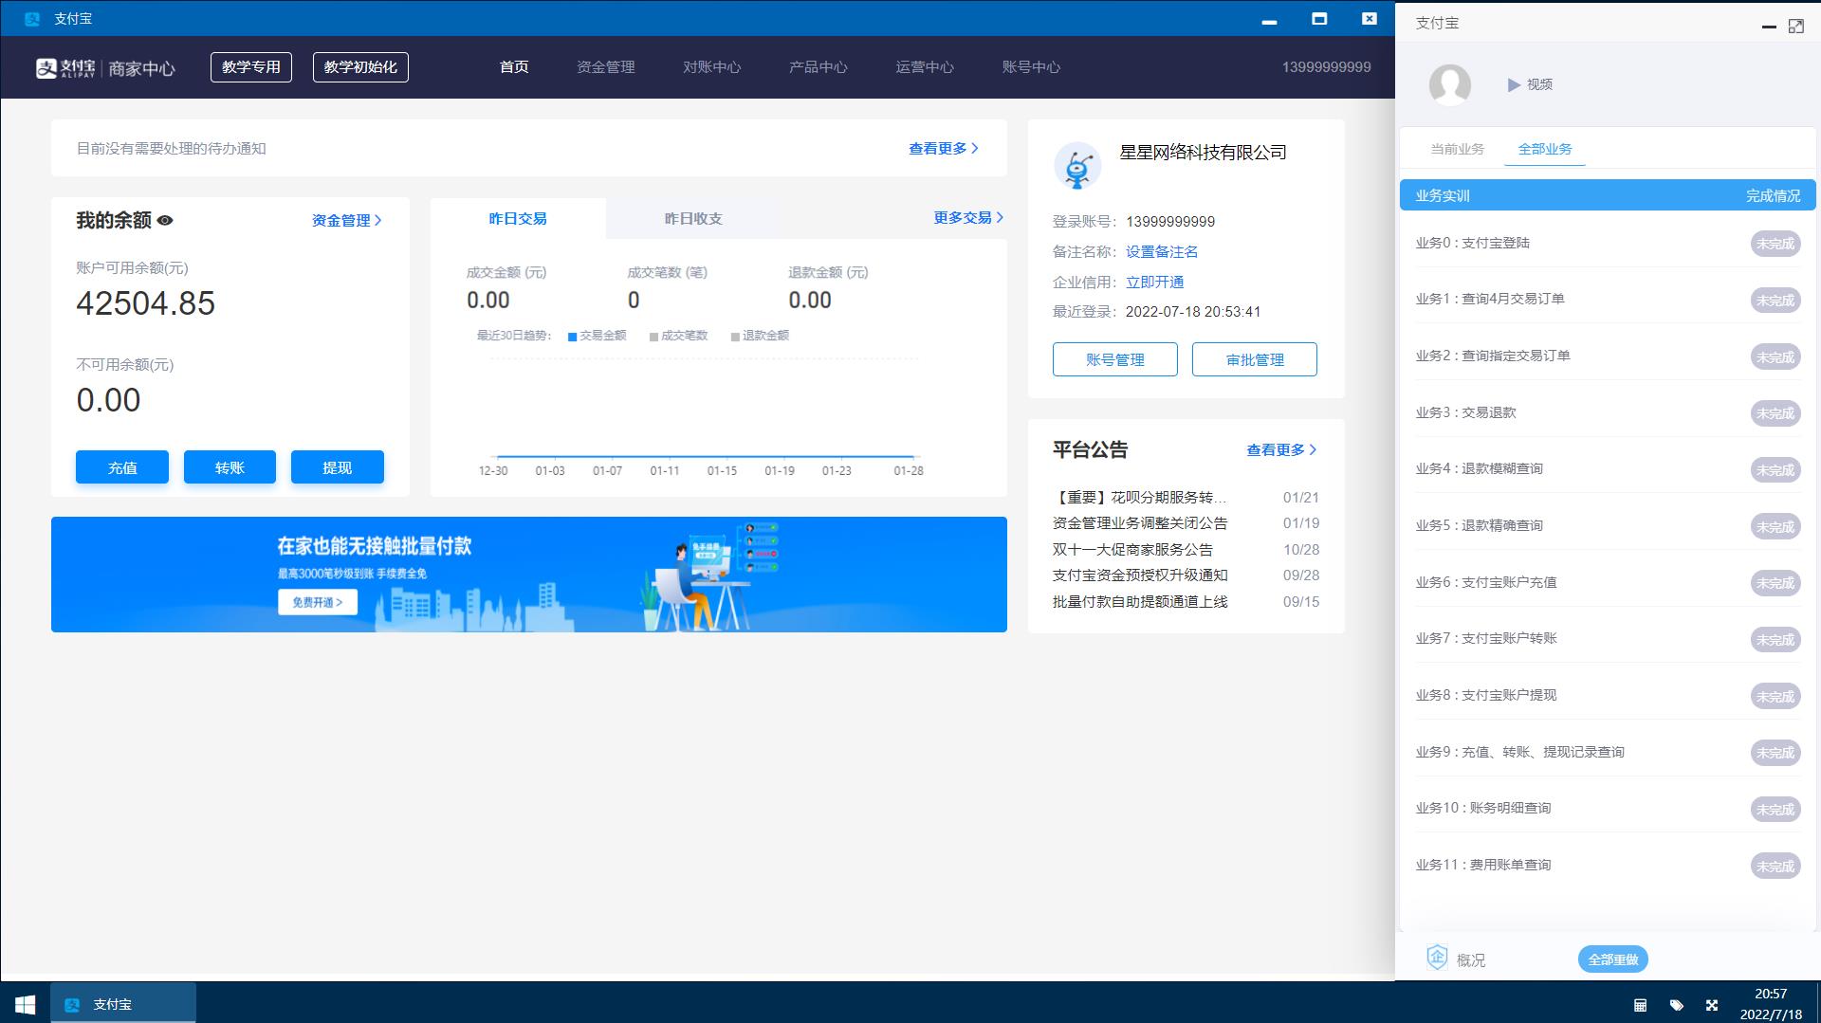This screenshot has height=1023, width=1821.
Task: Click 设置备注名 link
Action: tap(1162, 252)
